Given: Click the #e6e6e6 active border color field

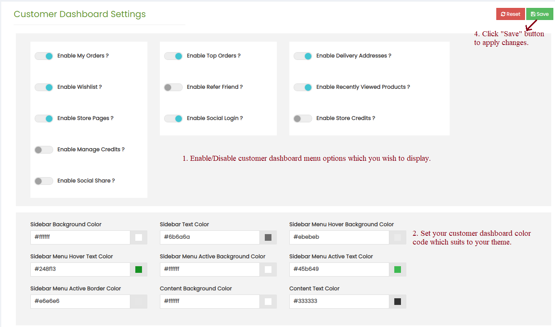Looking at the screenshot, I should 80,302.
